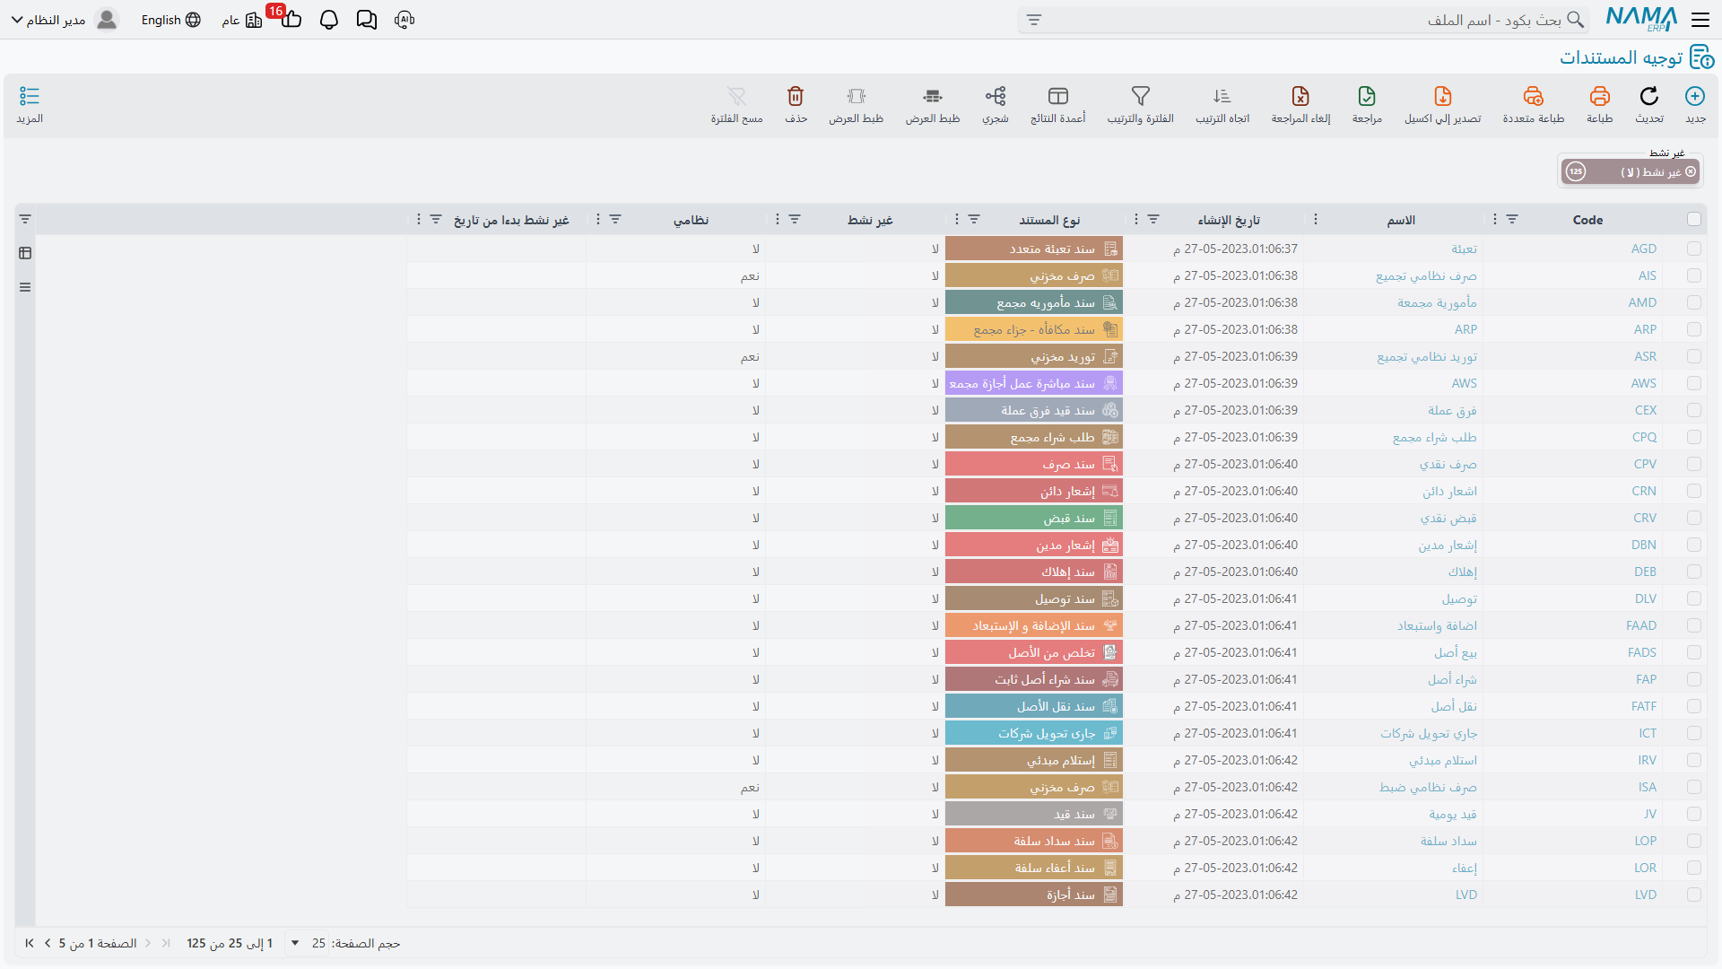The width and height of the screenshot is (1722, 969).
Task: Open the أعمدة النتائج result columns icon
Action: click(1057, 97)
